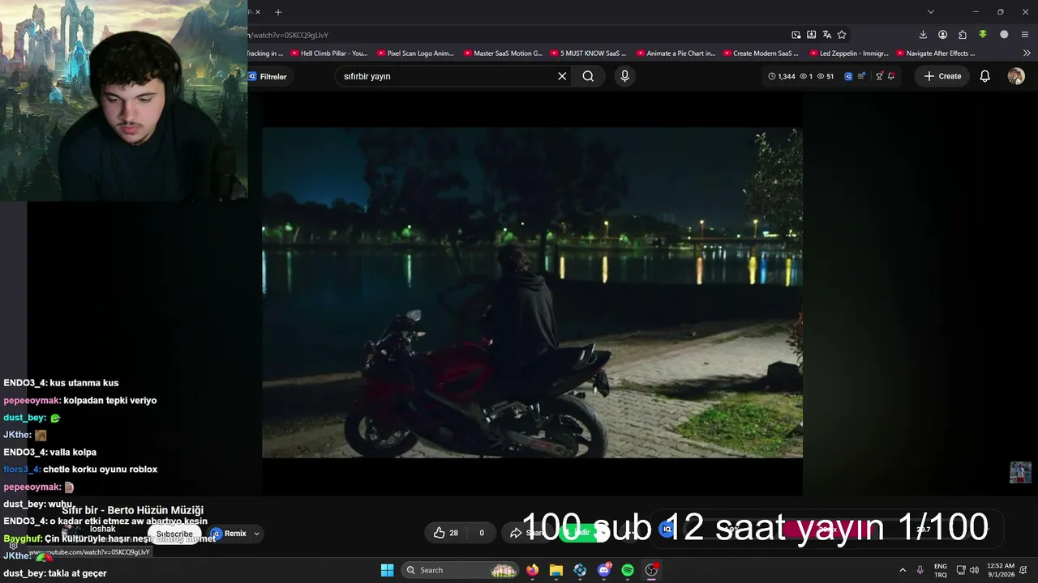Open the 'Led Zeppelin - Immigr...' bookmark

point(848,53)
